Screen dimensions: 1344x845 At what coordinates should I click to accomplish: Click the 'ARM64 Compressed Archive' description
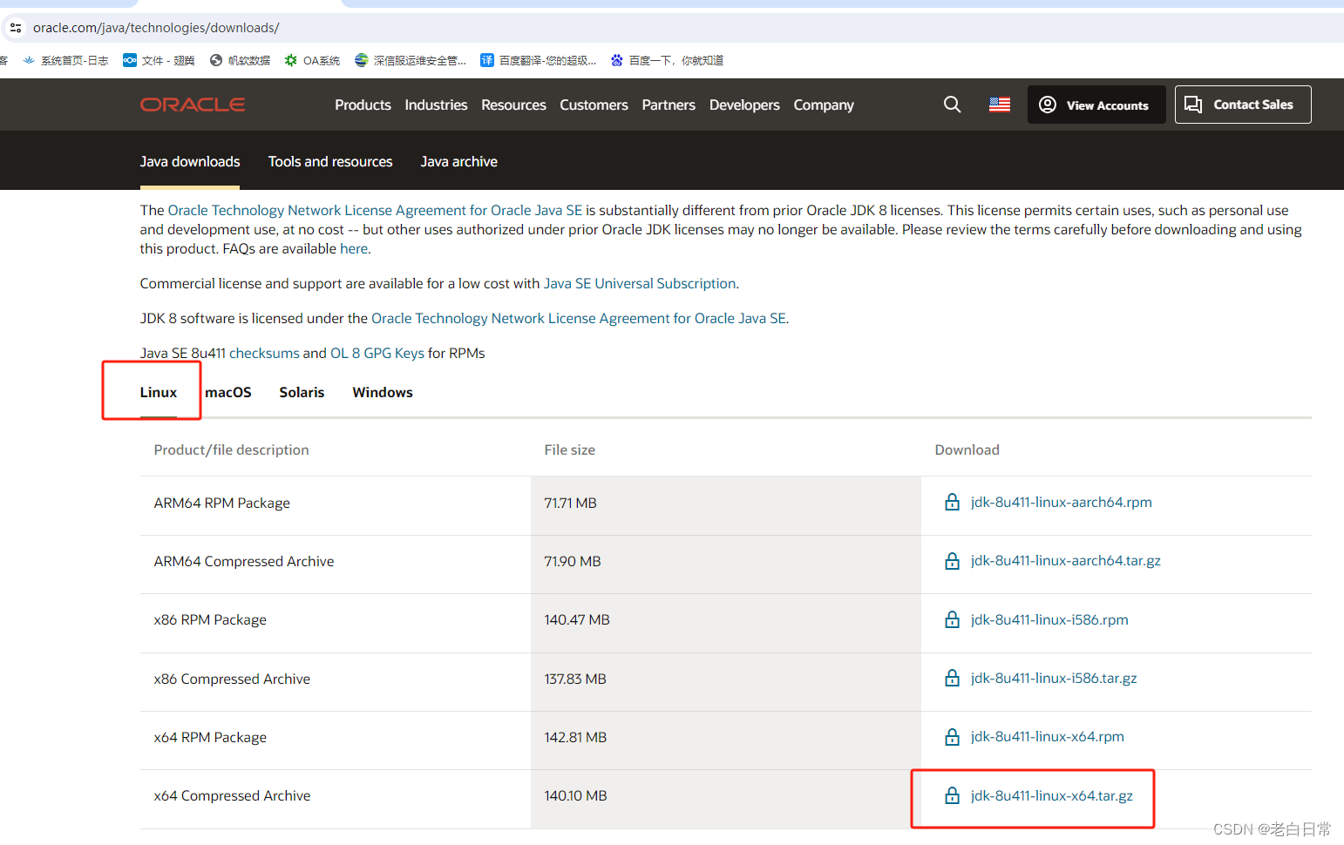click(244, 561)
